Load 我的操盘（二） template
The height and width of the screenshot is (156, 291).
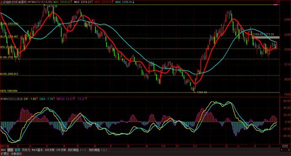pos(98,150)
